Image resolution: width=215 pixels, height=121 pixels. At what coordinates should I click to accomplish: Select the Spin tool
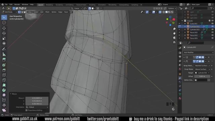(x=4, y=90)
